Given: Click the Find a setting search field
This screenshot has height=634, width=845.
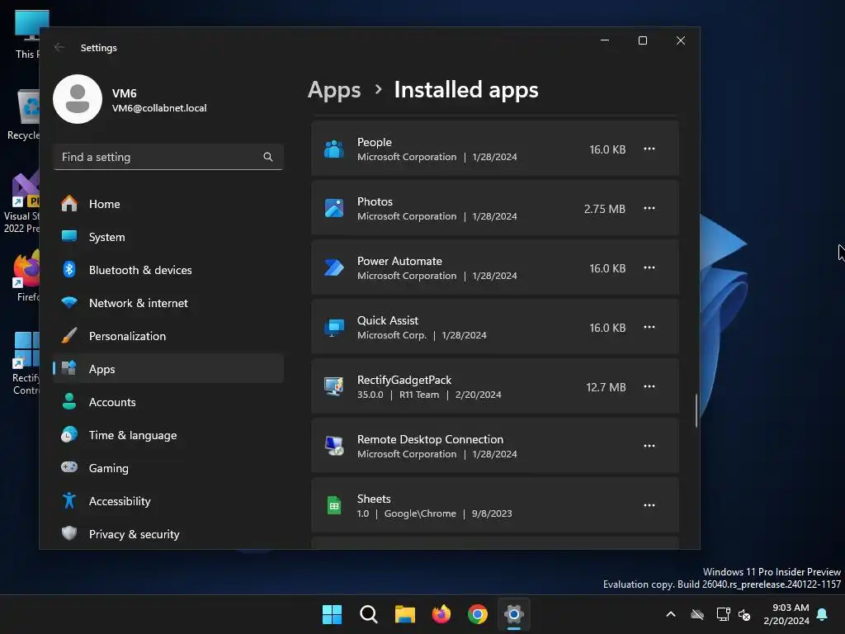Looking at the screenshot, I should [168, 157].
